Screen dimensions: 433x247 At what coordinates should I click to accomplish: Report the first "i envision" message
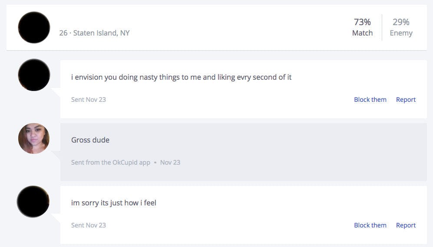tap(406, 100)
